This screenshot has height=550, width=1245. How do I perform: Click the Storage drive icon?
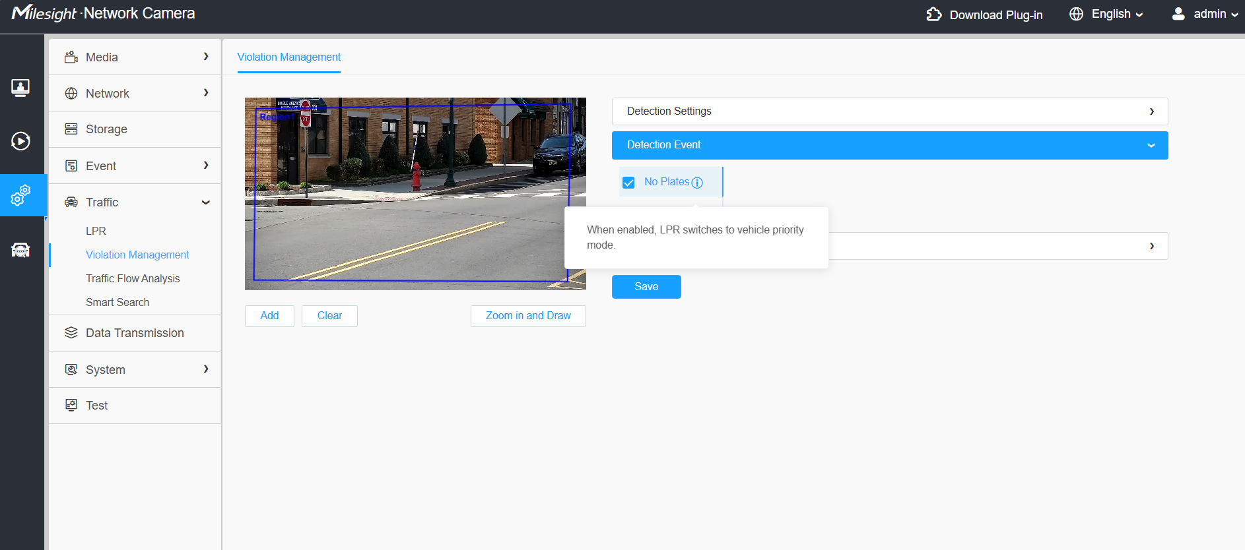pos(71,129)
